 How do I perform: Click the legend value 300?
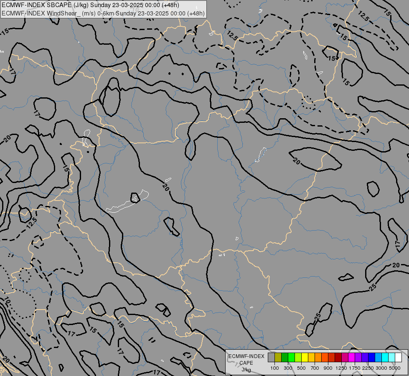(x=288, y=368)
